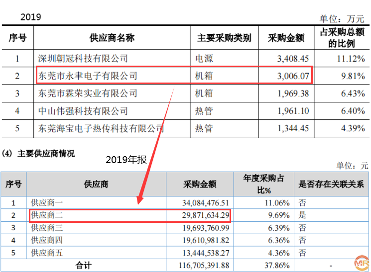Image resolution: width=371 pixels, height=272 pixels.
Task: Select the 单位：元 unit label
Action: pos(352,166)
